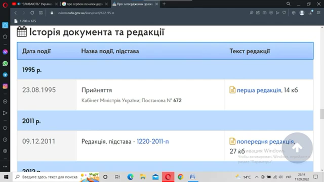
Task: Launch Microsoft Edge from taskbar
Action: coord(130,177)
